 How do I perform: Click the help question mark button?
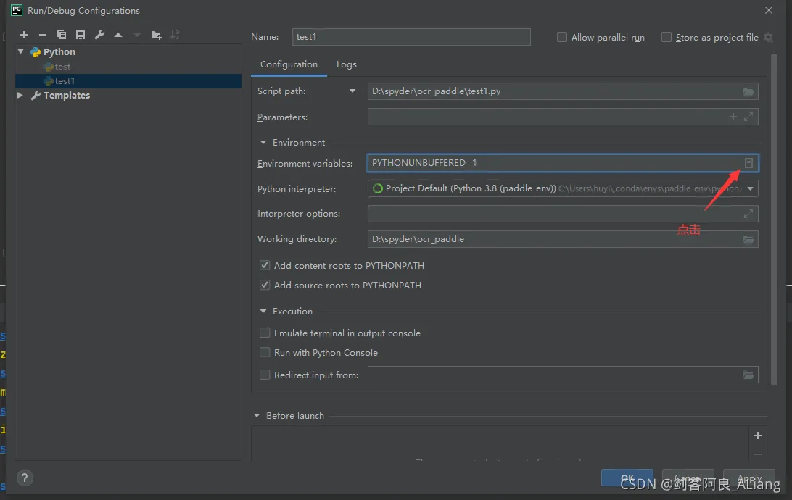click(25, 478)
